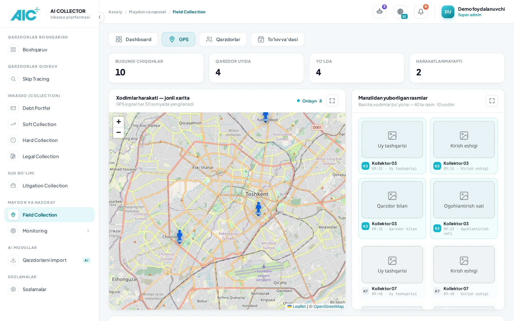Click the OpenStreetMap link
The height and width of the screenshot is (321, 514).
[x=328, y=306]
